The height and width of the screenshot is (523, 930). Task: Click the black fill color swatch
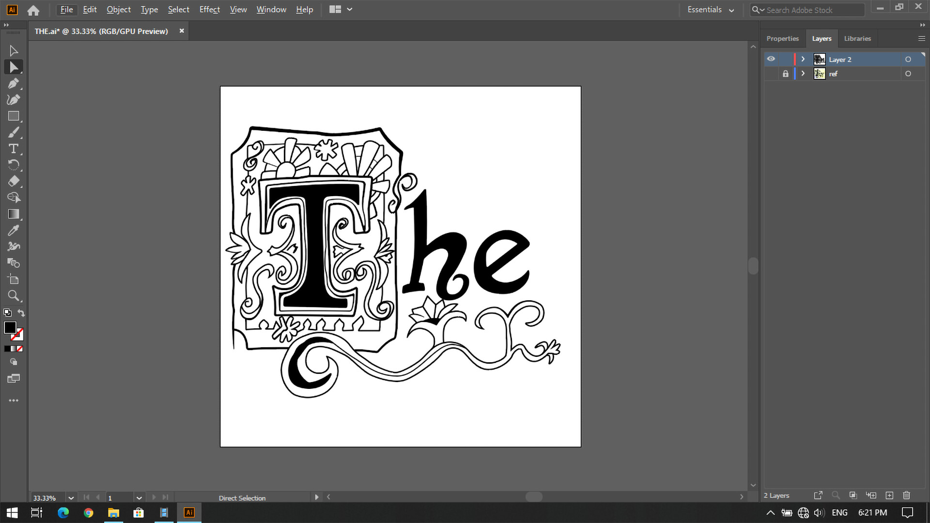pyautogui.click(x=10, y=328)
